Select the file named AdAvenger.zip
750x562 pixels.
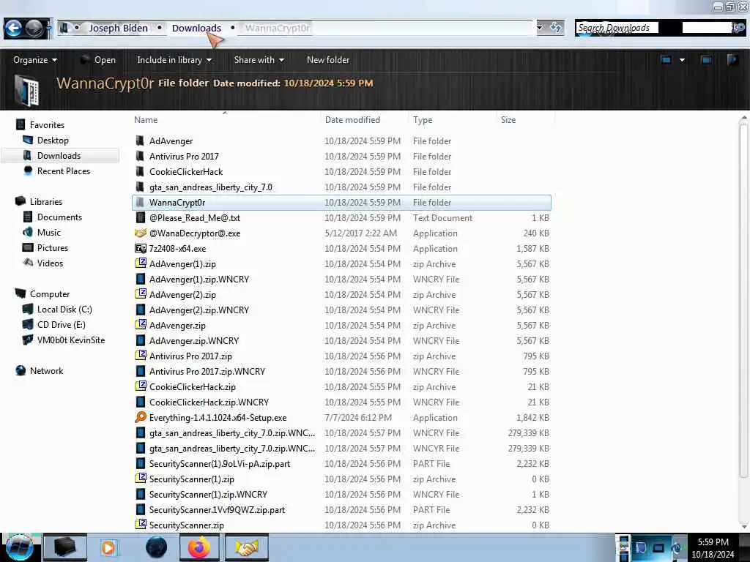coord(177,326)
